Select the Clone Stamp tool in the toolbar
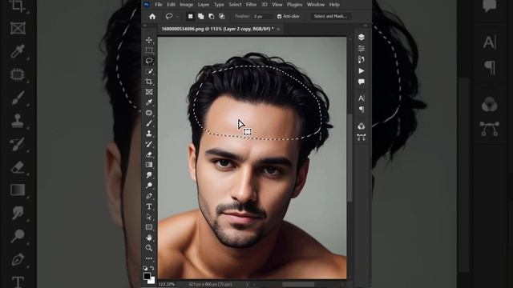The height and width of the screenshot is (288, 513). 149,134
